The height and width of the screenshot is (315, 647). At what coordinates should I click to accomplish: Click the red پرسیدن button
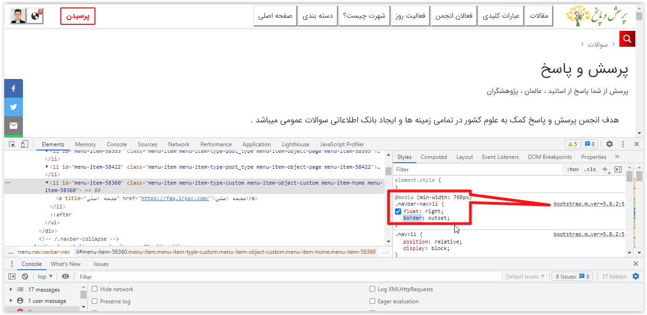point(78,16)
